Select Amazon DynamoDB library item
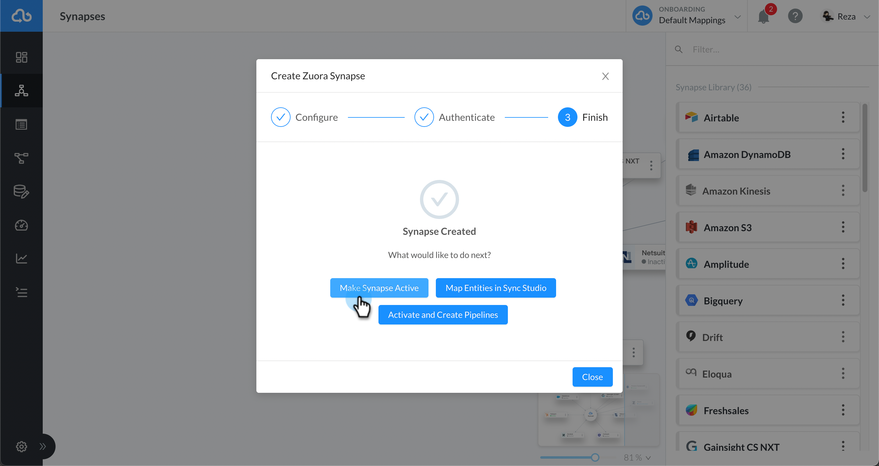The width and height of the screenshot is (879, 466). pyautogui.click(x=767, y=154)
